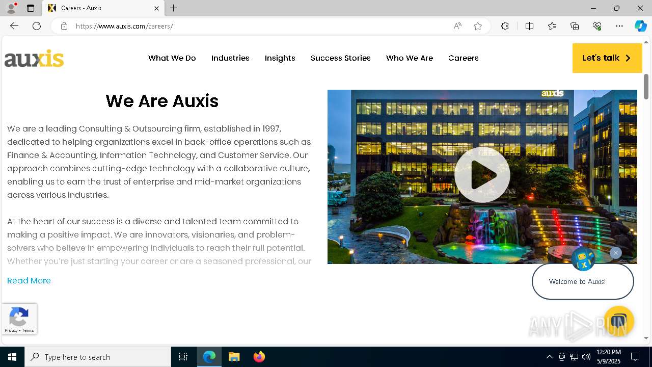
Task: Go to Careers nav item
Action: (464, 58)
